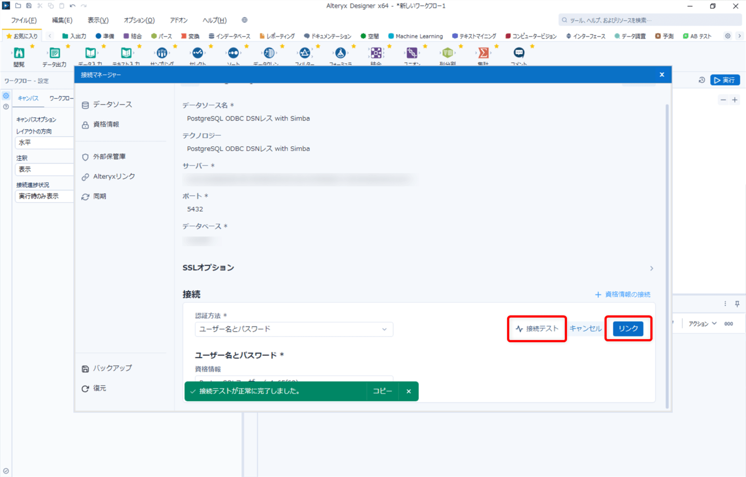Click the 接続テスト button

pos(537,329)
